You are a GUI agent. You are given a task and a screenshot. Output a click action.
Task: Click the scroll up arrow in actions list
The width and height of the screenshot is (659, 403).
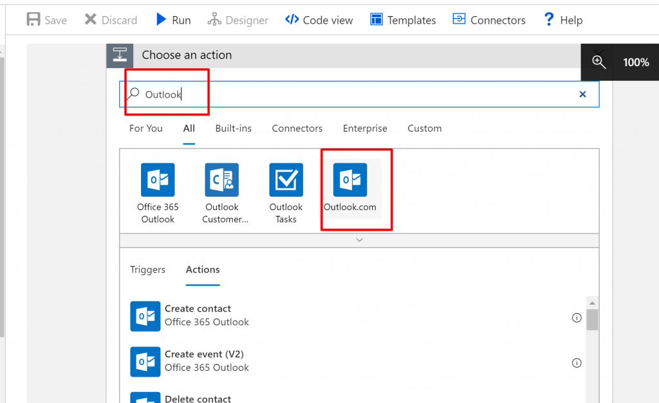[x=592, y=303]
